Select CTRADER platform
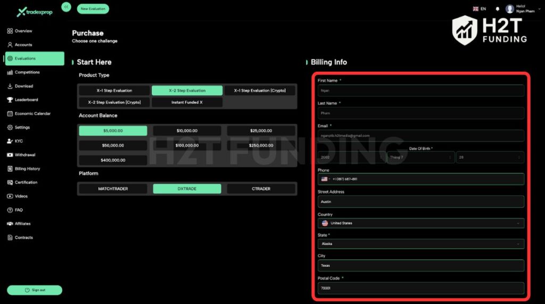This screenshot has height=304, width=545. coord(261,189)
